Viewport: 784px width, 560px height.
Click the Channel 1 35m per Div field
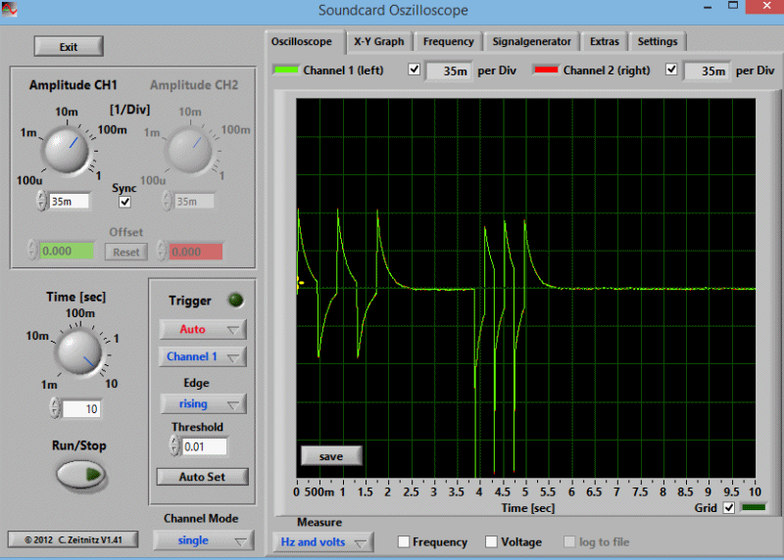448,70
